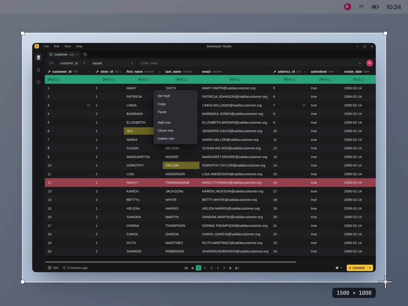This screenshot has height=306, width=408.
Task: Sort by the customer_id column arrow
Action: 89,72
